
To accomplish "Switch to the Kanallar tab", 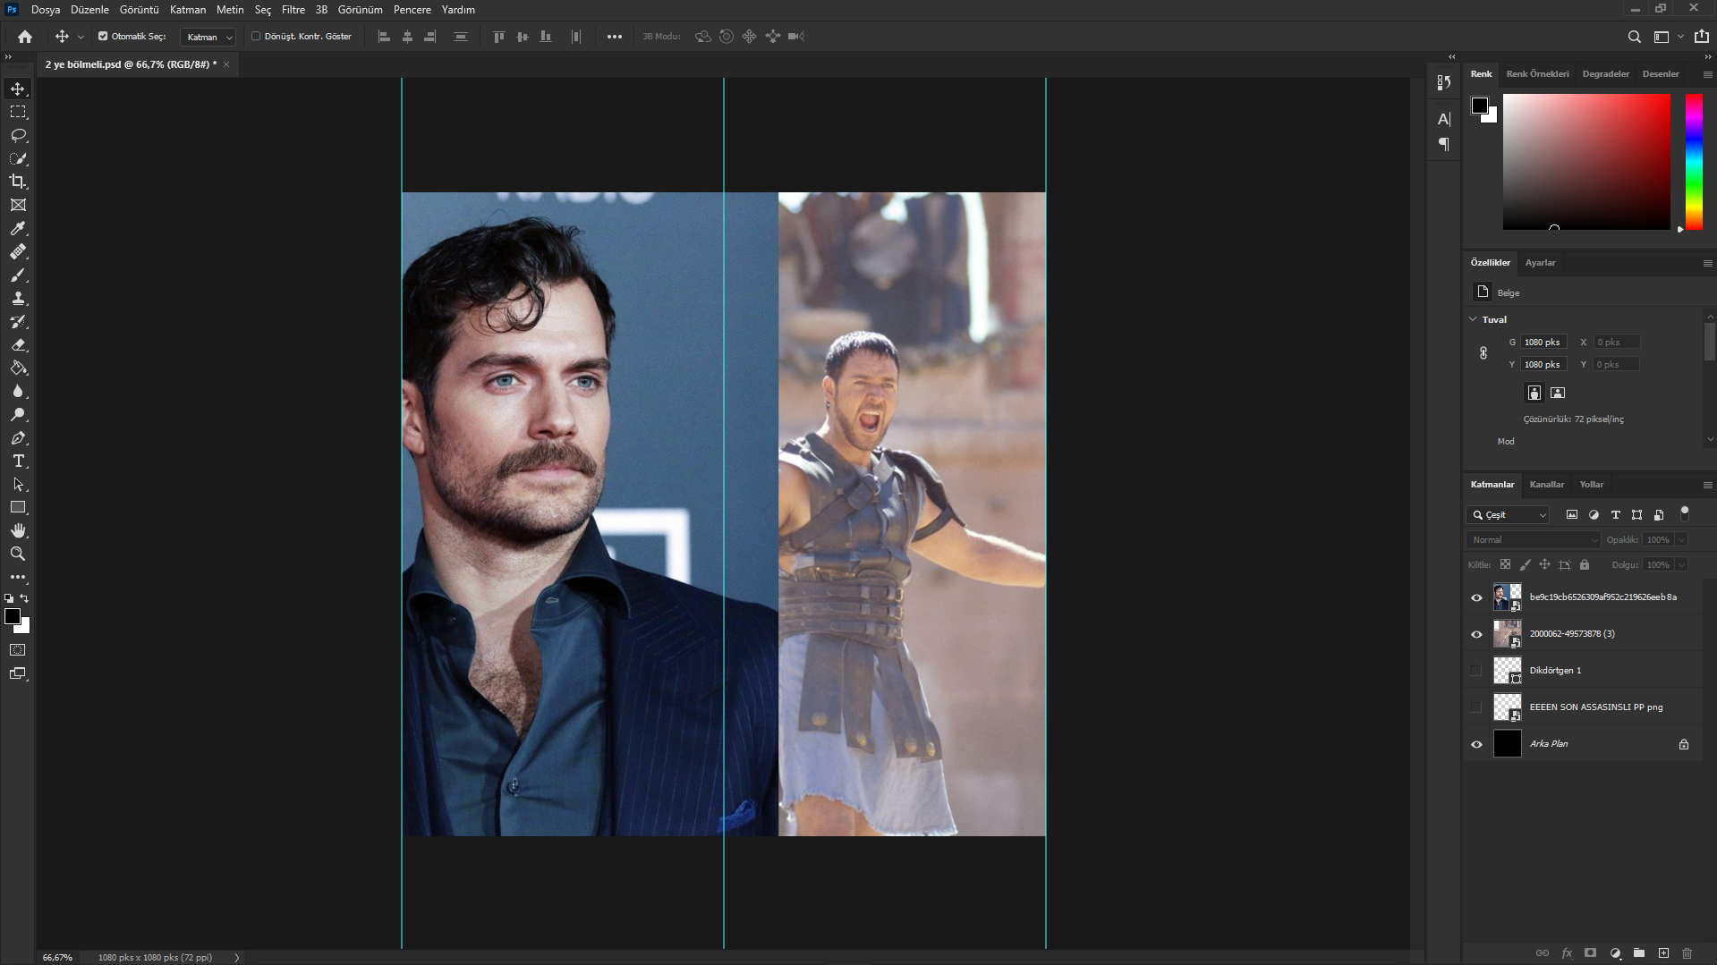I will pyautogui.click(x=1546, y=485).
